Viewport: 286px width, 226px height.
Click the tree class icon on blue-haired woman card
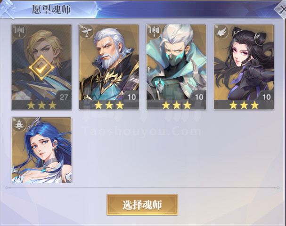point(19,124)
